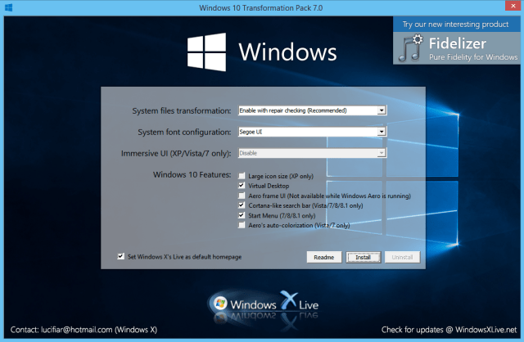Open the Readme button

coord(323,257)
